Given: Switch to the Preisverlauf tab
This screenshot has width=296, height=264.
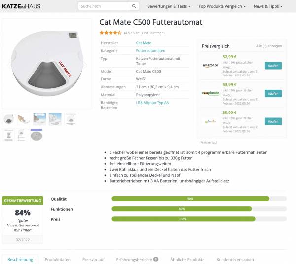Looking at the screenshot, I should [x=93, y=260].
